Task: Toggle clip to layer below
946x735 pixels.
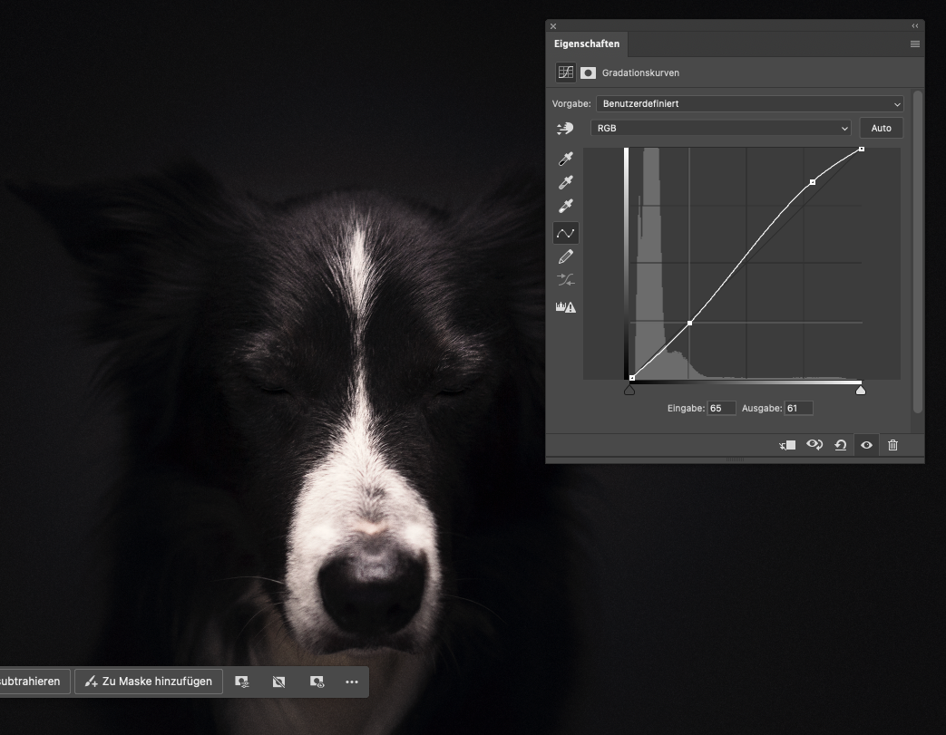Action: point(787,445)
